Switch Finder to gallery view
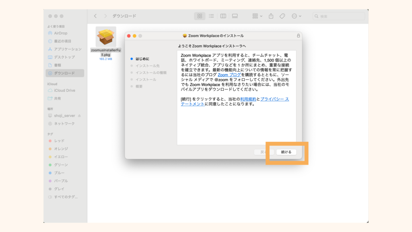 (x=236, y=16)
